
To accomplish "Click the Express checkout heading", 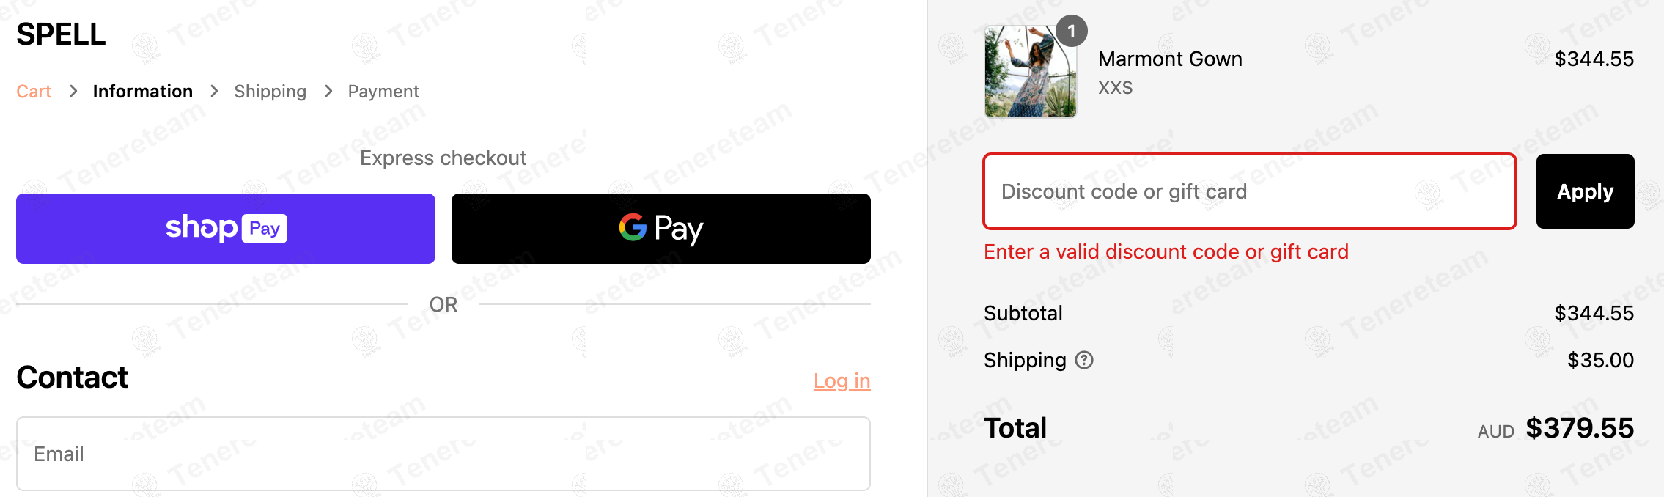I will (443, 158).
